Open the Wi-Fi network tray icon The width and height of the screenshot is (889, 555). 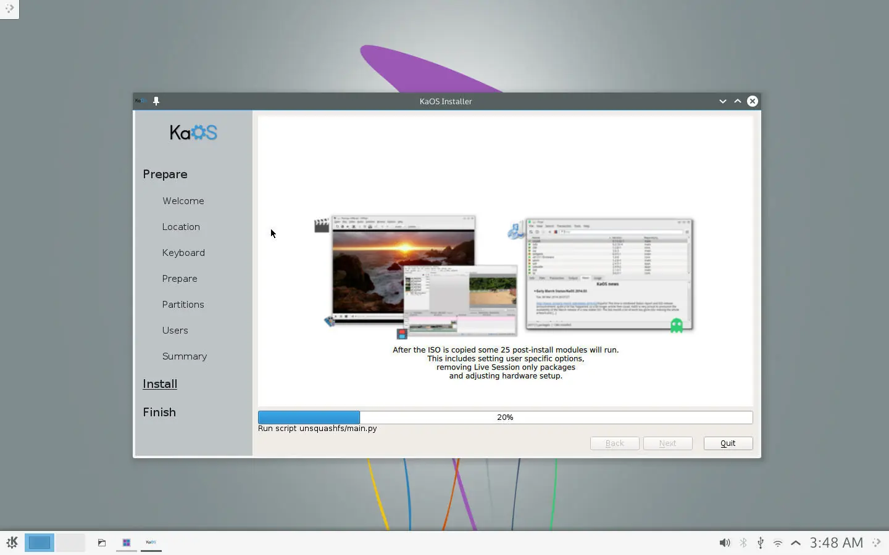click(778, 543)
